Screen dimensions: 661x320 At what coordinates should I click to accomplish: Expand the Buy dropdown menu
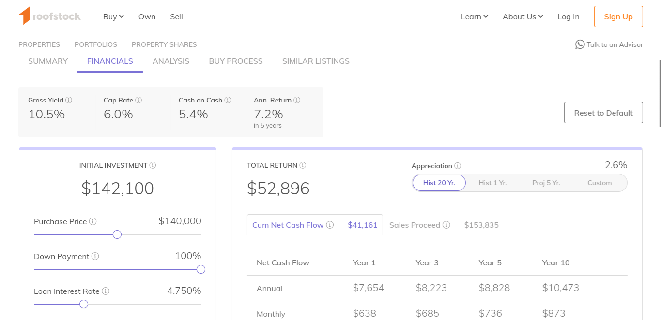click(x=113, y=16)
